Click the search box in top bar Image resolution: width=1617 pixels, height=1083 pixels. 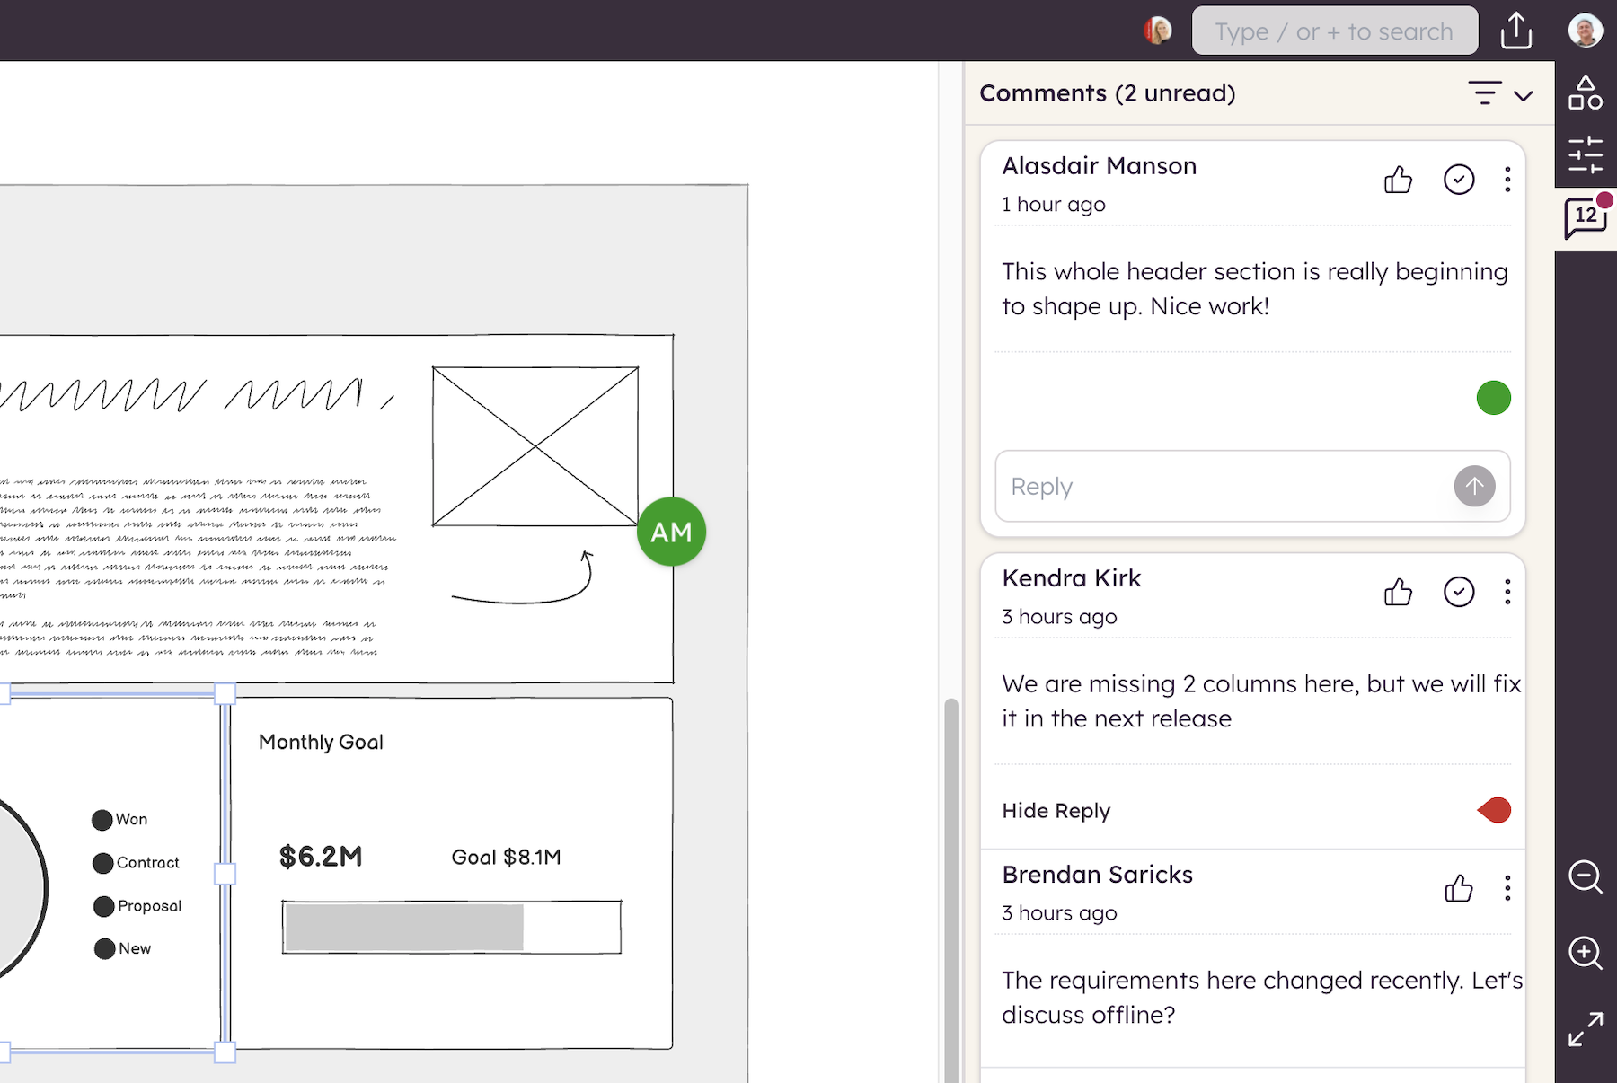[x=1334, y=31]
